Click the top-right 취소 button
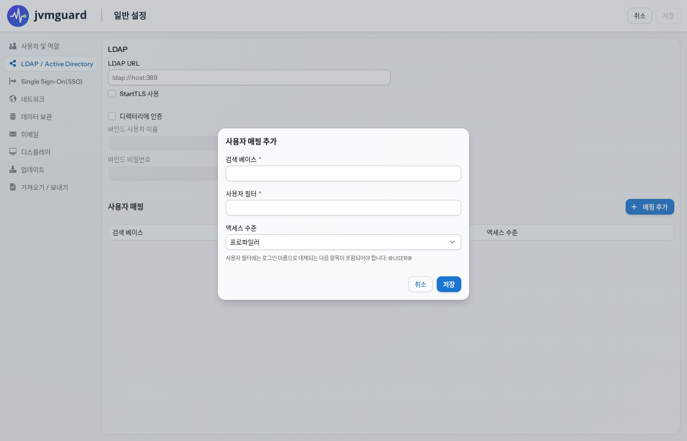This screenshot has height=441, width=687. click(640, 16)
